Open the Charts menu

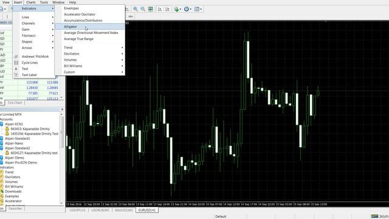click(x=31, y=2)
